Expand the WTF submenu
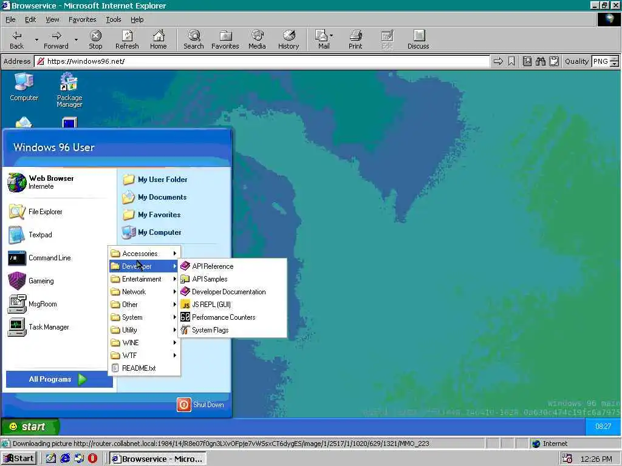Screen dimensions: 622x466 (144, 356)
